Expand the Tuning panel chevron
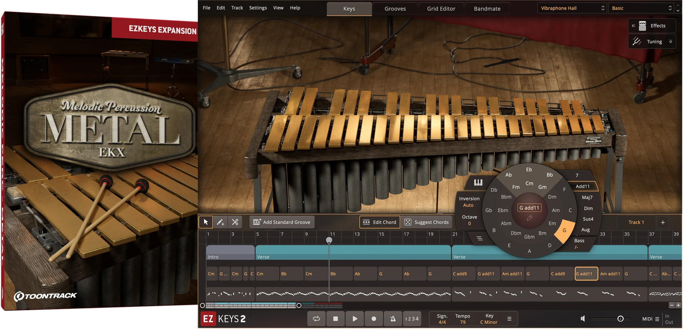683x329 pixels. coord(670,42)
